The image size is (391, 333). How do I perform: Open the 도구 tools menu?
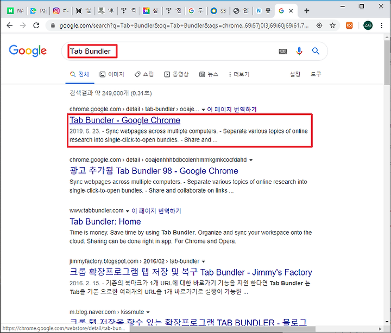(x=316, y=74)
